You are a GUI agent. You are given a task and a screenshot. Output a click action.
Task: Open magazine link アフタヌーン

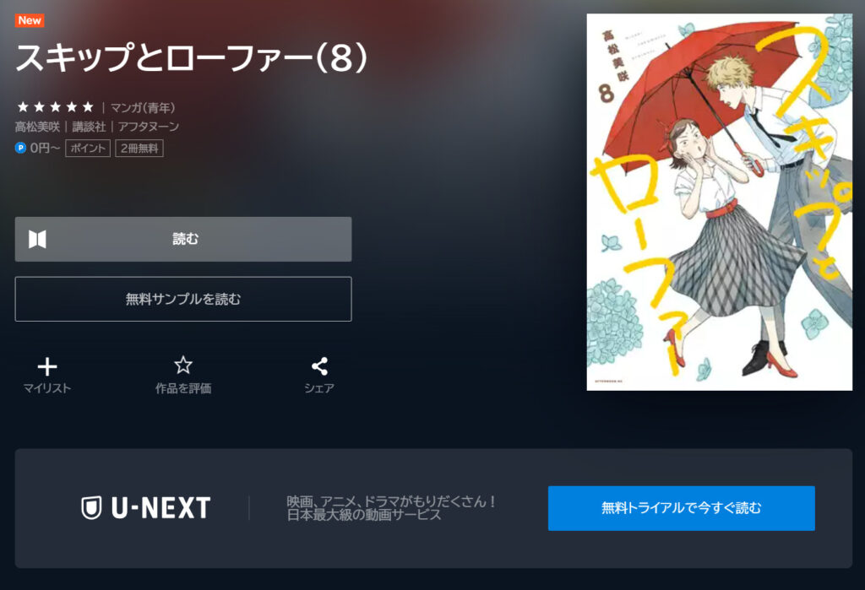pos(149,127)
